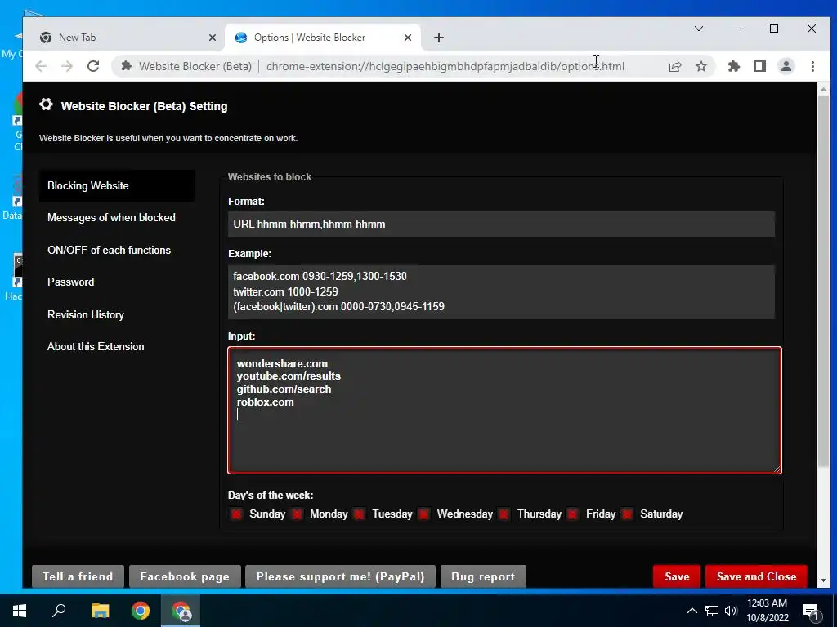837x627 pixels.
Task: Go back in browser history
Action: pyautogui.click(x=41, y=66)
